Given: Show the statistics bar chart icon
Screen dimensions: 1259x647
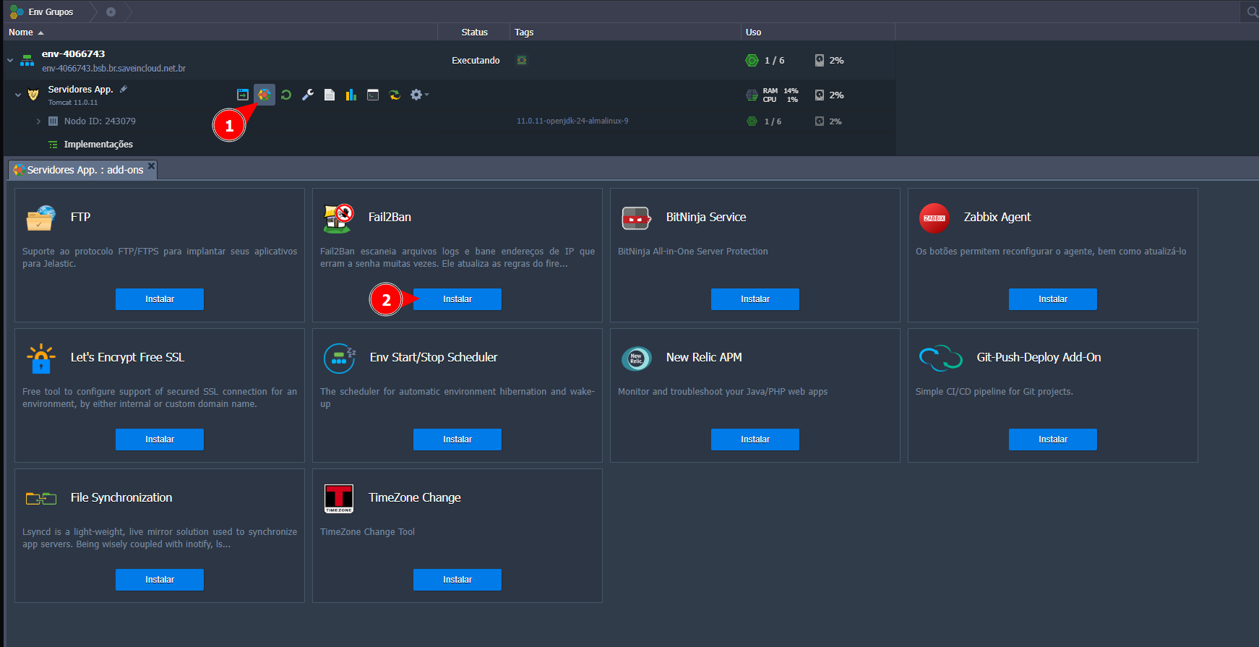Looking at the screenshot, I should (x=351, y=95).
